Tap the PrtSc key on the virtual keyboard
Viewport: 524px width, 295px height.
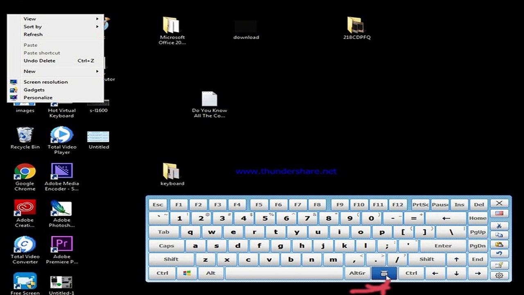coord(420,205)
